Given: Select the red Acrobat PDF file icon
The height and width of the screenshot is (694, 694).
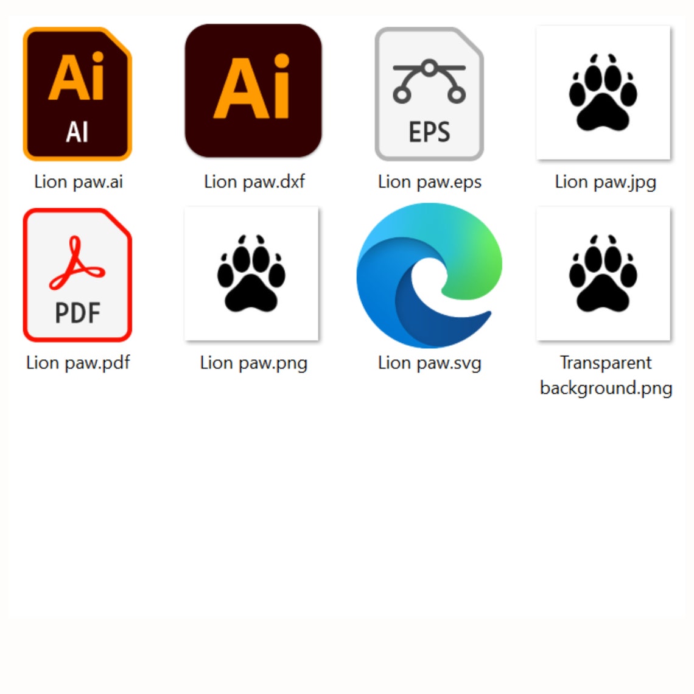Looking at the screenshot, I should point(77,275).
